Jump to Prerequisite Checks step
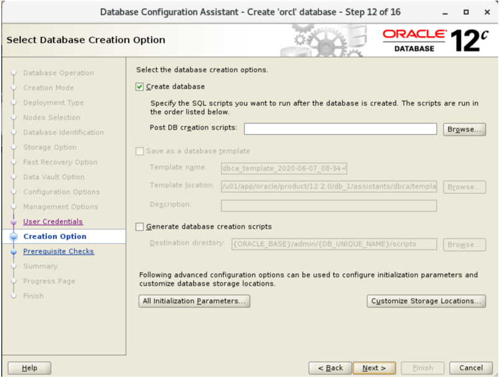Screen dimensions: 500x378 click(59, 251)
